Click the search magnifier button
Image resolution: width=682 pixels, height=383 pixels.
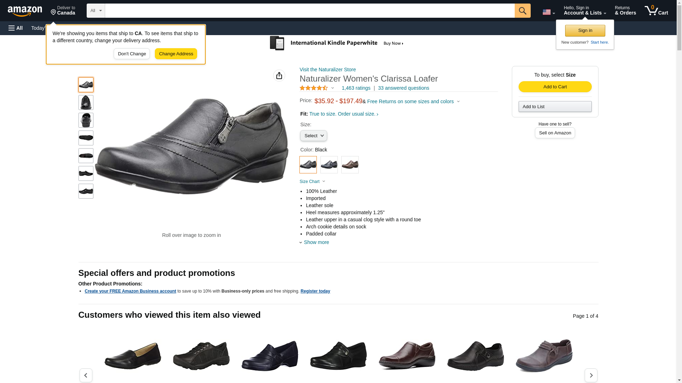tap(522, 11)
